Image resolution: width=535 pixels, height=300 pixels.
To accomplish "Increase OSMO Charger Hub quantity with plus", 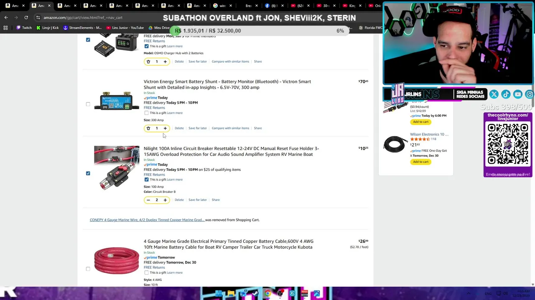I will [x=165, y=62].
